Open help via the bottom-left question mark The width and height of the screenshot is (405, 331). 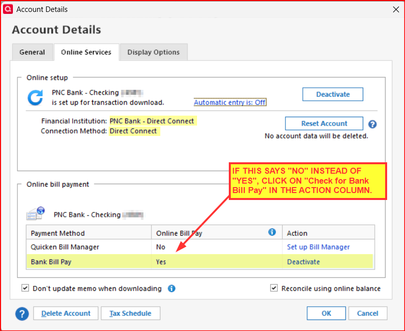point(22,314)
